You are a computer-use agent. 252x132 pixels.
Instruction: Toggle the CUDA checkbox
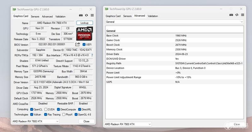pos(46,109)
